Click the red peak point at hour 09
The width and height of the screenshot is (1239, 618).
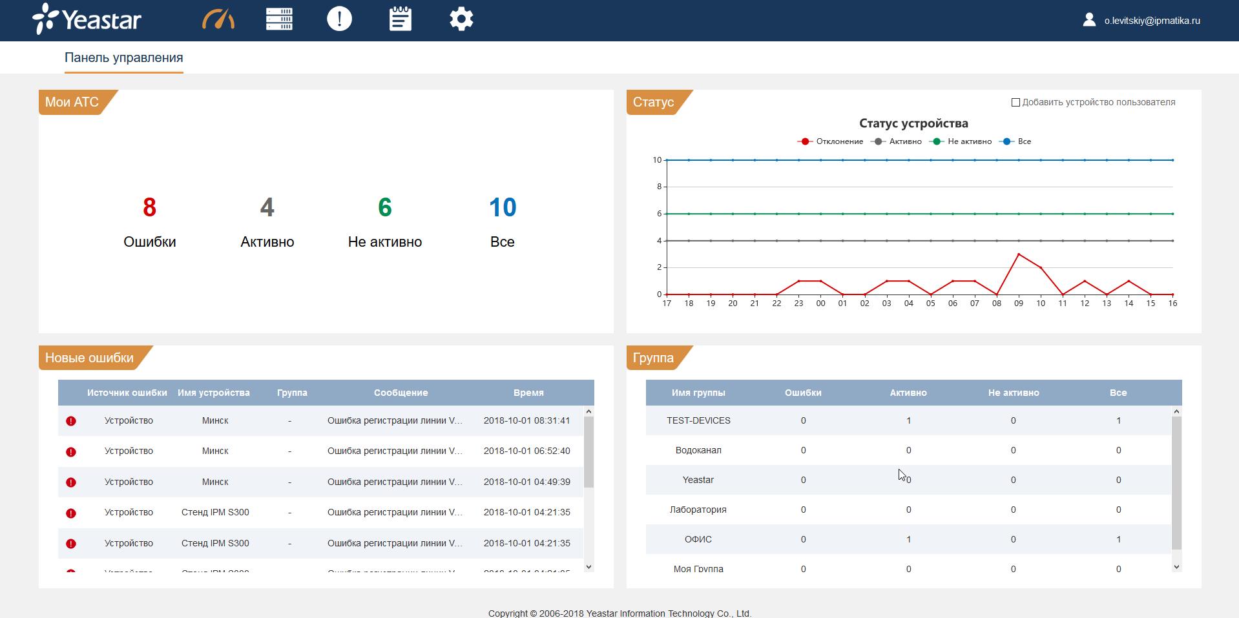(x=1019, y=254)
